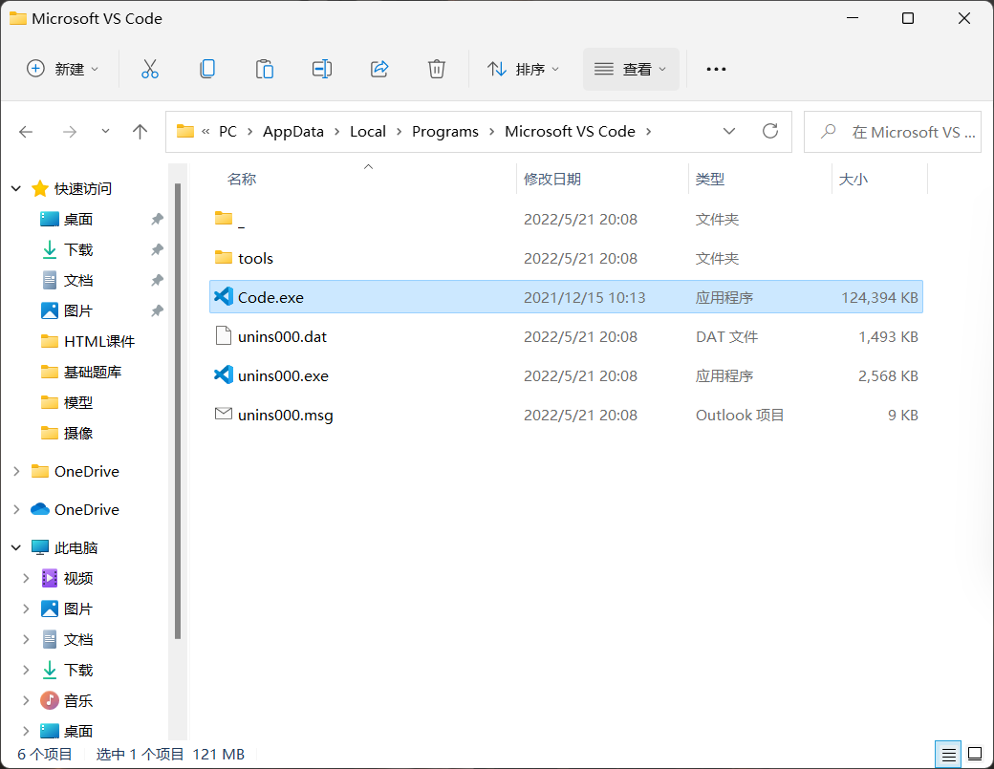Open the 排序 menu
The height and width of the screenshot is (769, 994).
(x=523, y=69)
